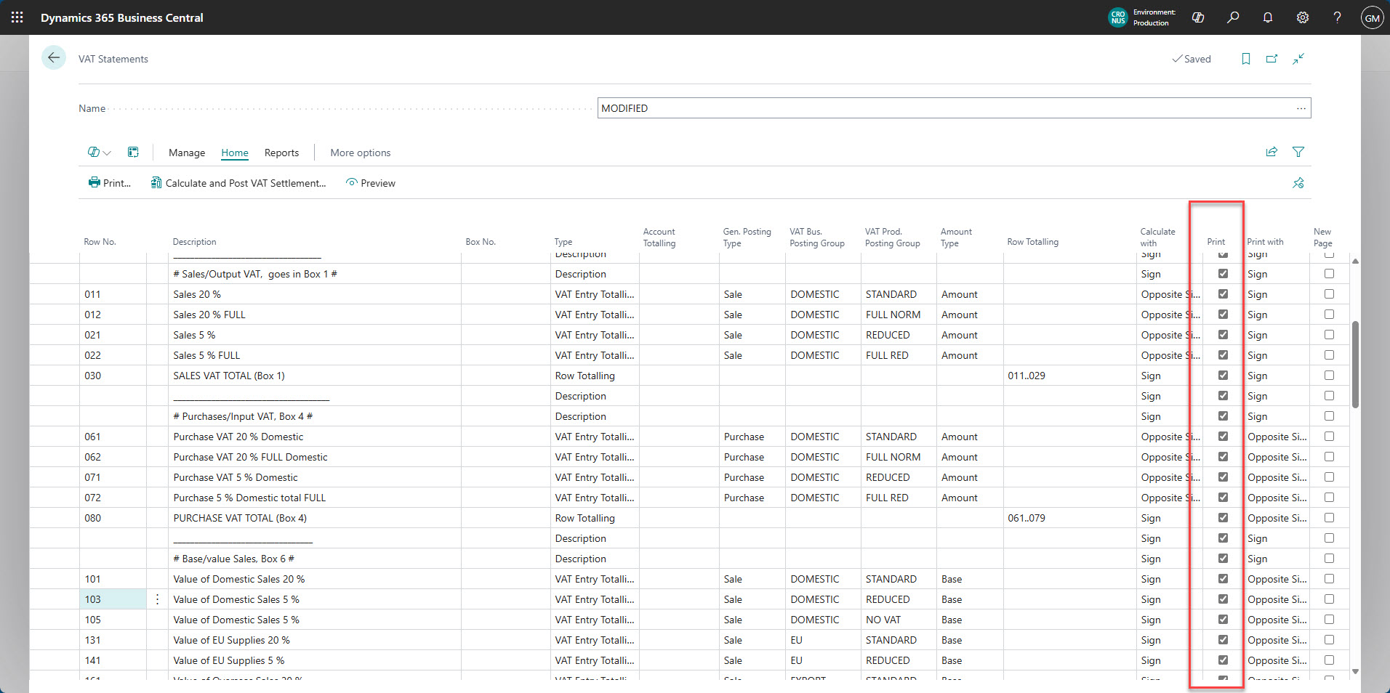Select description SALES VAT TOTAL (Box 1)
1390x693 pixels.
pos(229,376)
